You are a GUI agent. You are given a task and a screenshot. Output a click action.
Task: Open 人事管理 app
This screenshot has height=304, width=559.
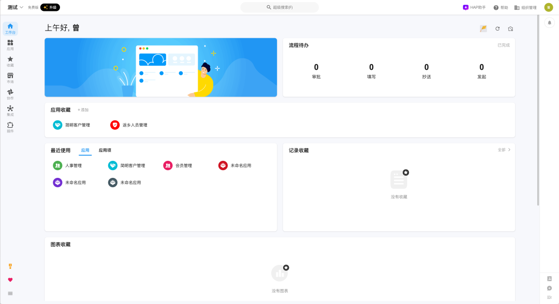(x=67, y=165)
